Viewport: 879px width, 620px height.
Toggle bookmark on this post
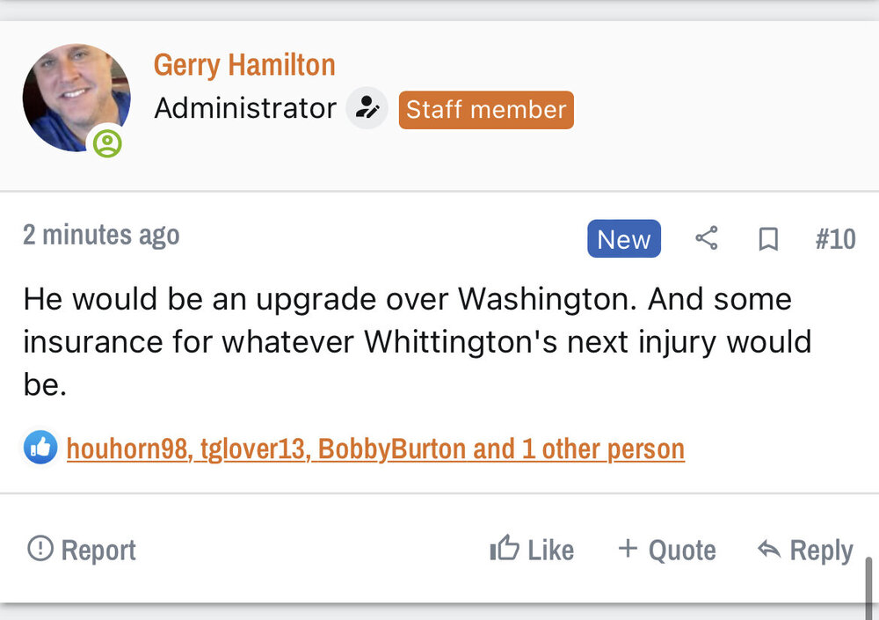point(768,239)
